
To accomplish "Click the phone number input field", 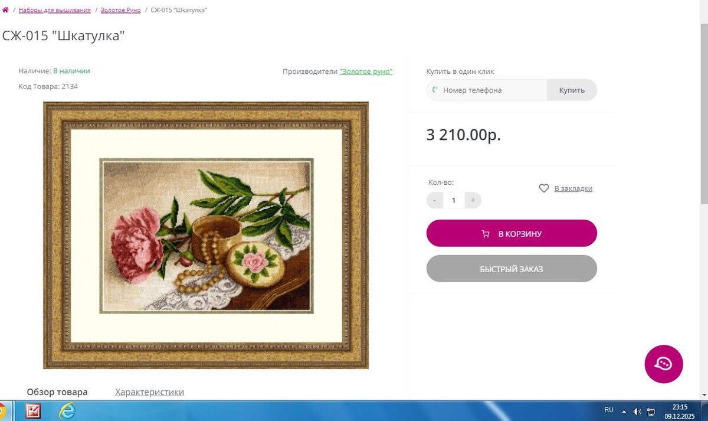I will (487, 90).
